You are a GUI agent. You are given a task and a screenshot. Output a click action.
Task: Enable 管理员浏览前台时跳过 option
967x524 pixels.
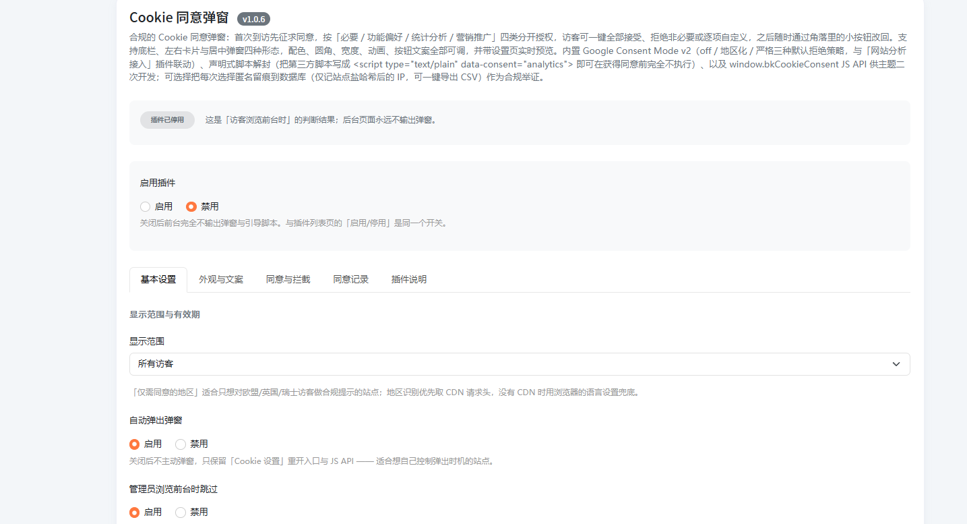click(x=134, y=512)
